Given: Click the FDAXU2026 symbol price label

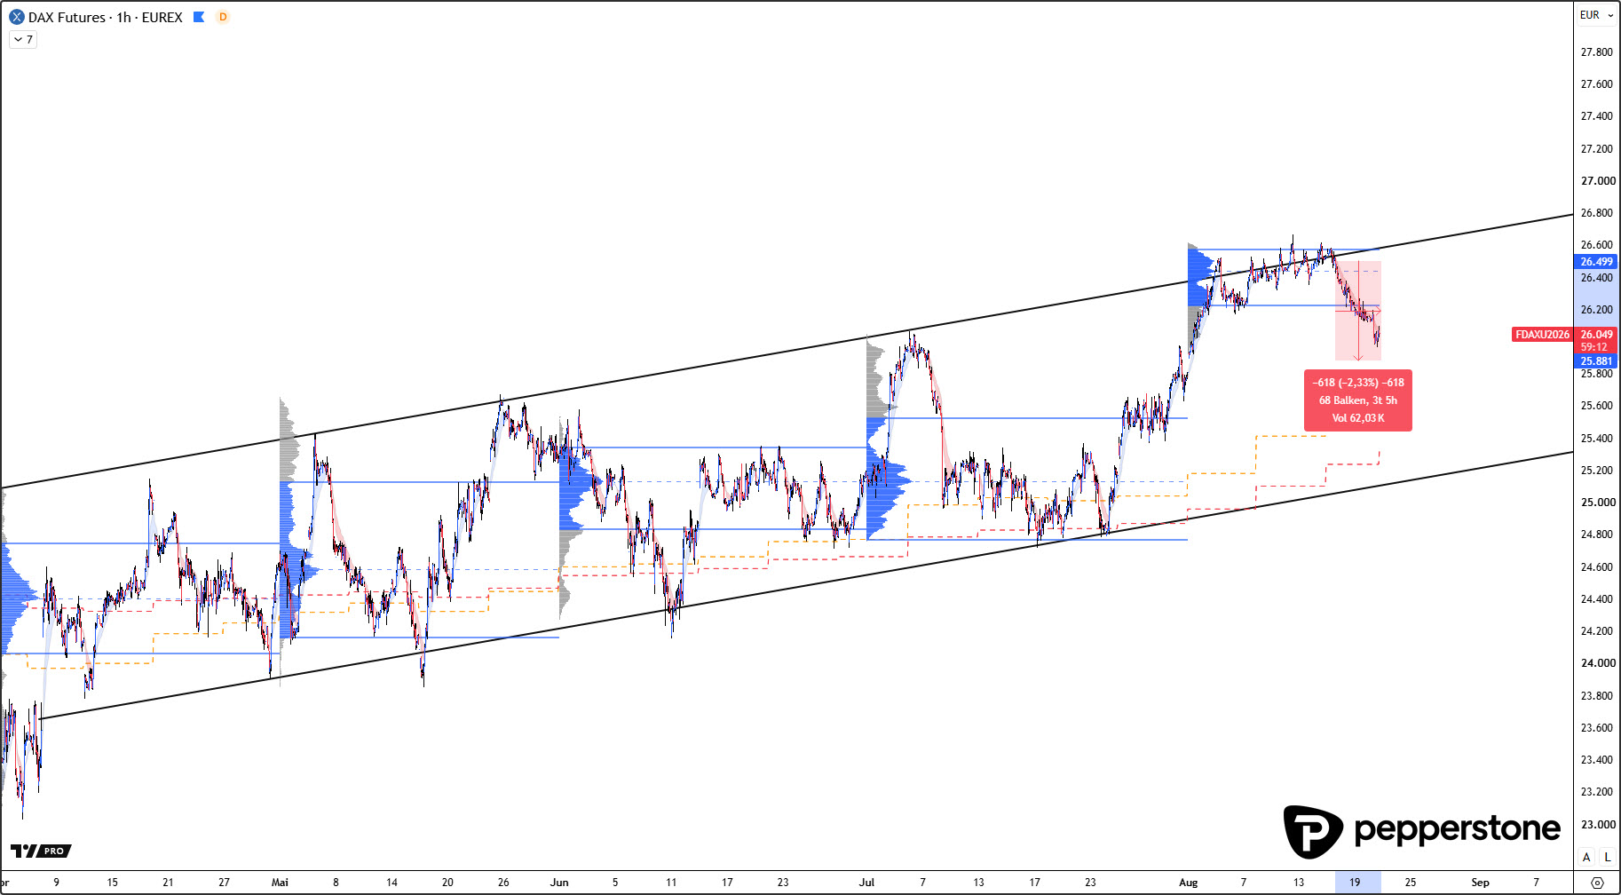Looking at the screenshot, I should click(1542, 335).
